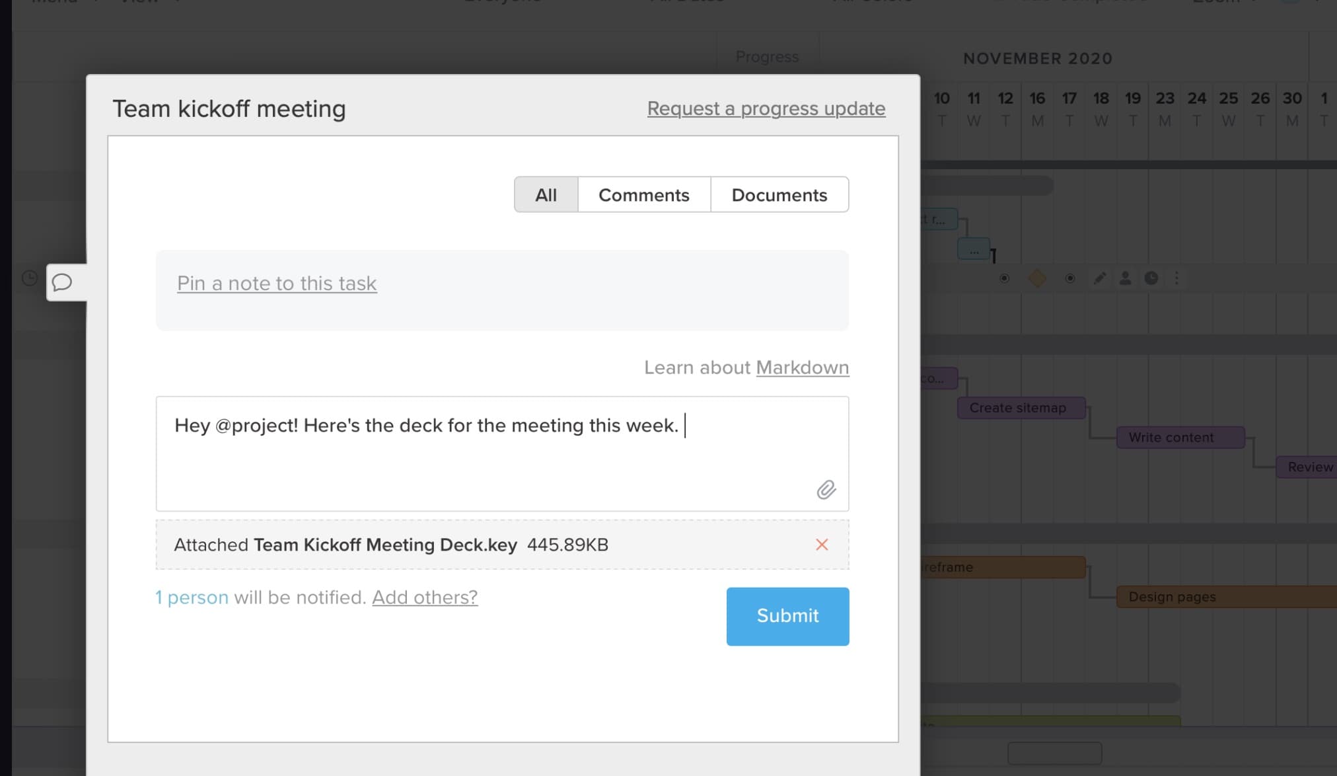Attach a file with the paperclip icon

pos(825,490)
